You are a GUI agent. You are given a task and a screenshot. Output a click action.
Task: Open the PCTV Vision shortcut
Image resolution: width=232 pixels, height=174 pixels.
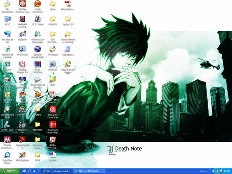(x=38, y=21)
